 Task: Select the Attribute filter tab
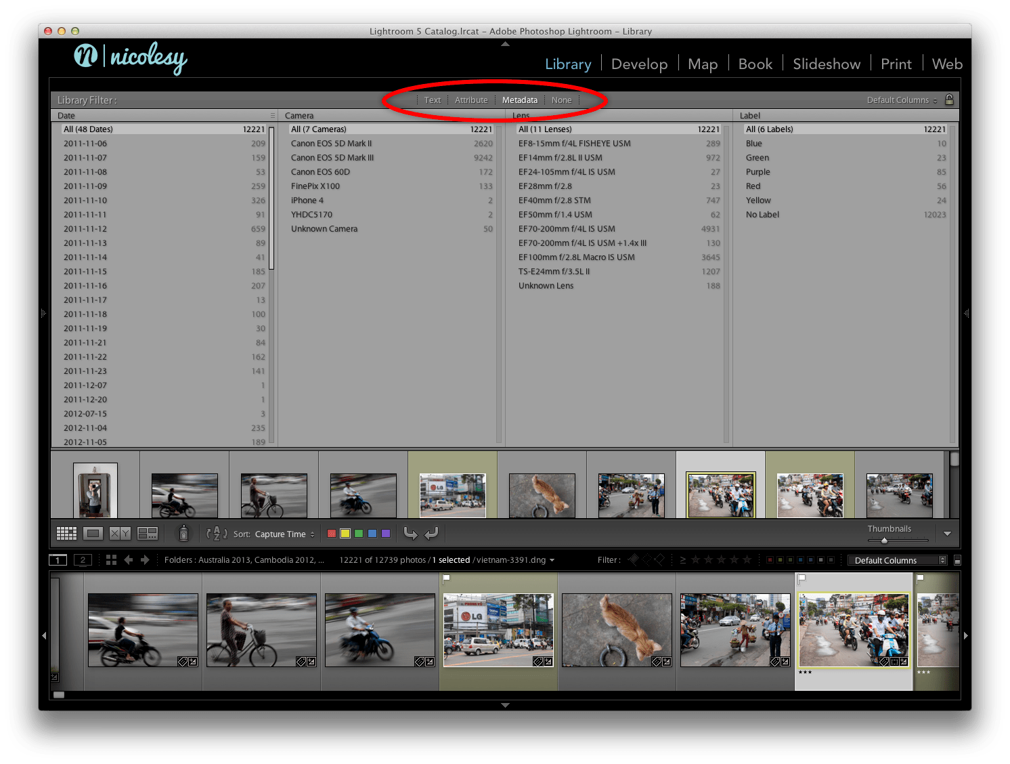tap(471, 100)
